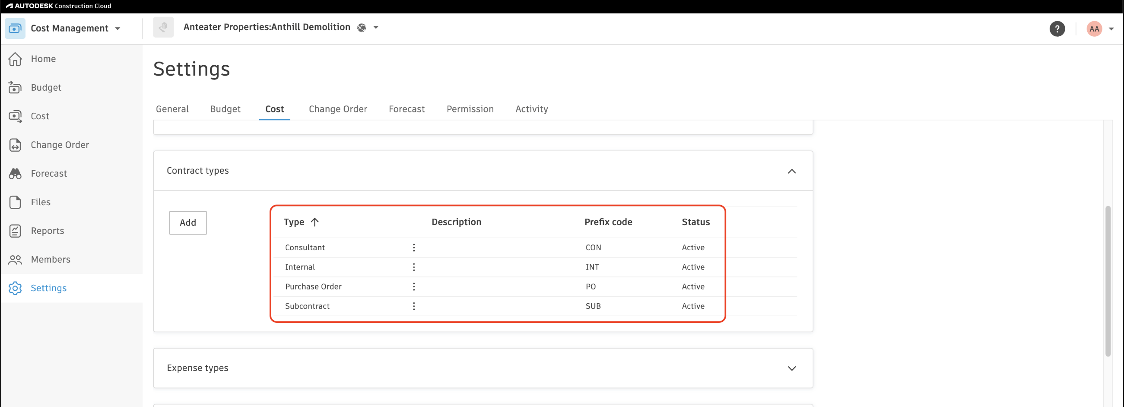Open the Home page from sidebar
This screenshot has width=1124, height=407.
pos(15,58)
